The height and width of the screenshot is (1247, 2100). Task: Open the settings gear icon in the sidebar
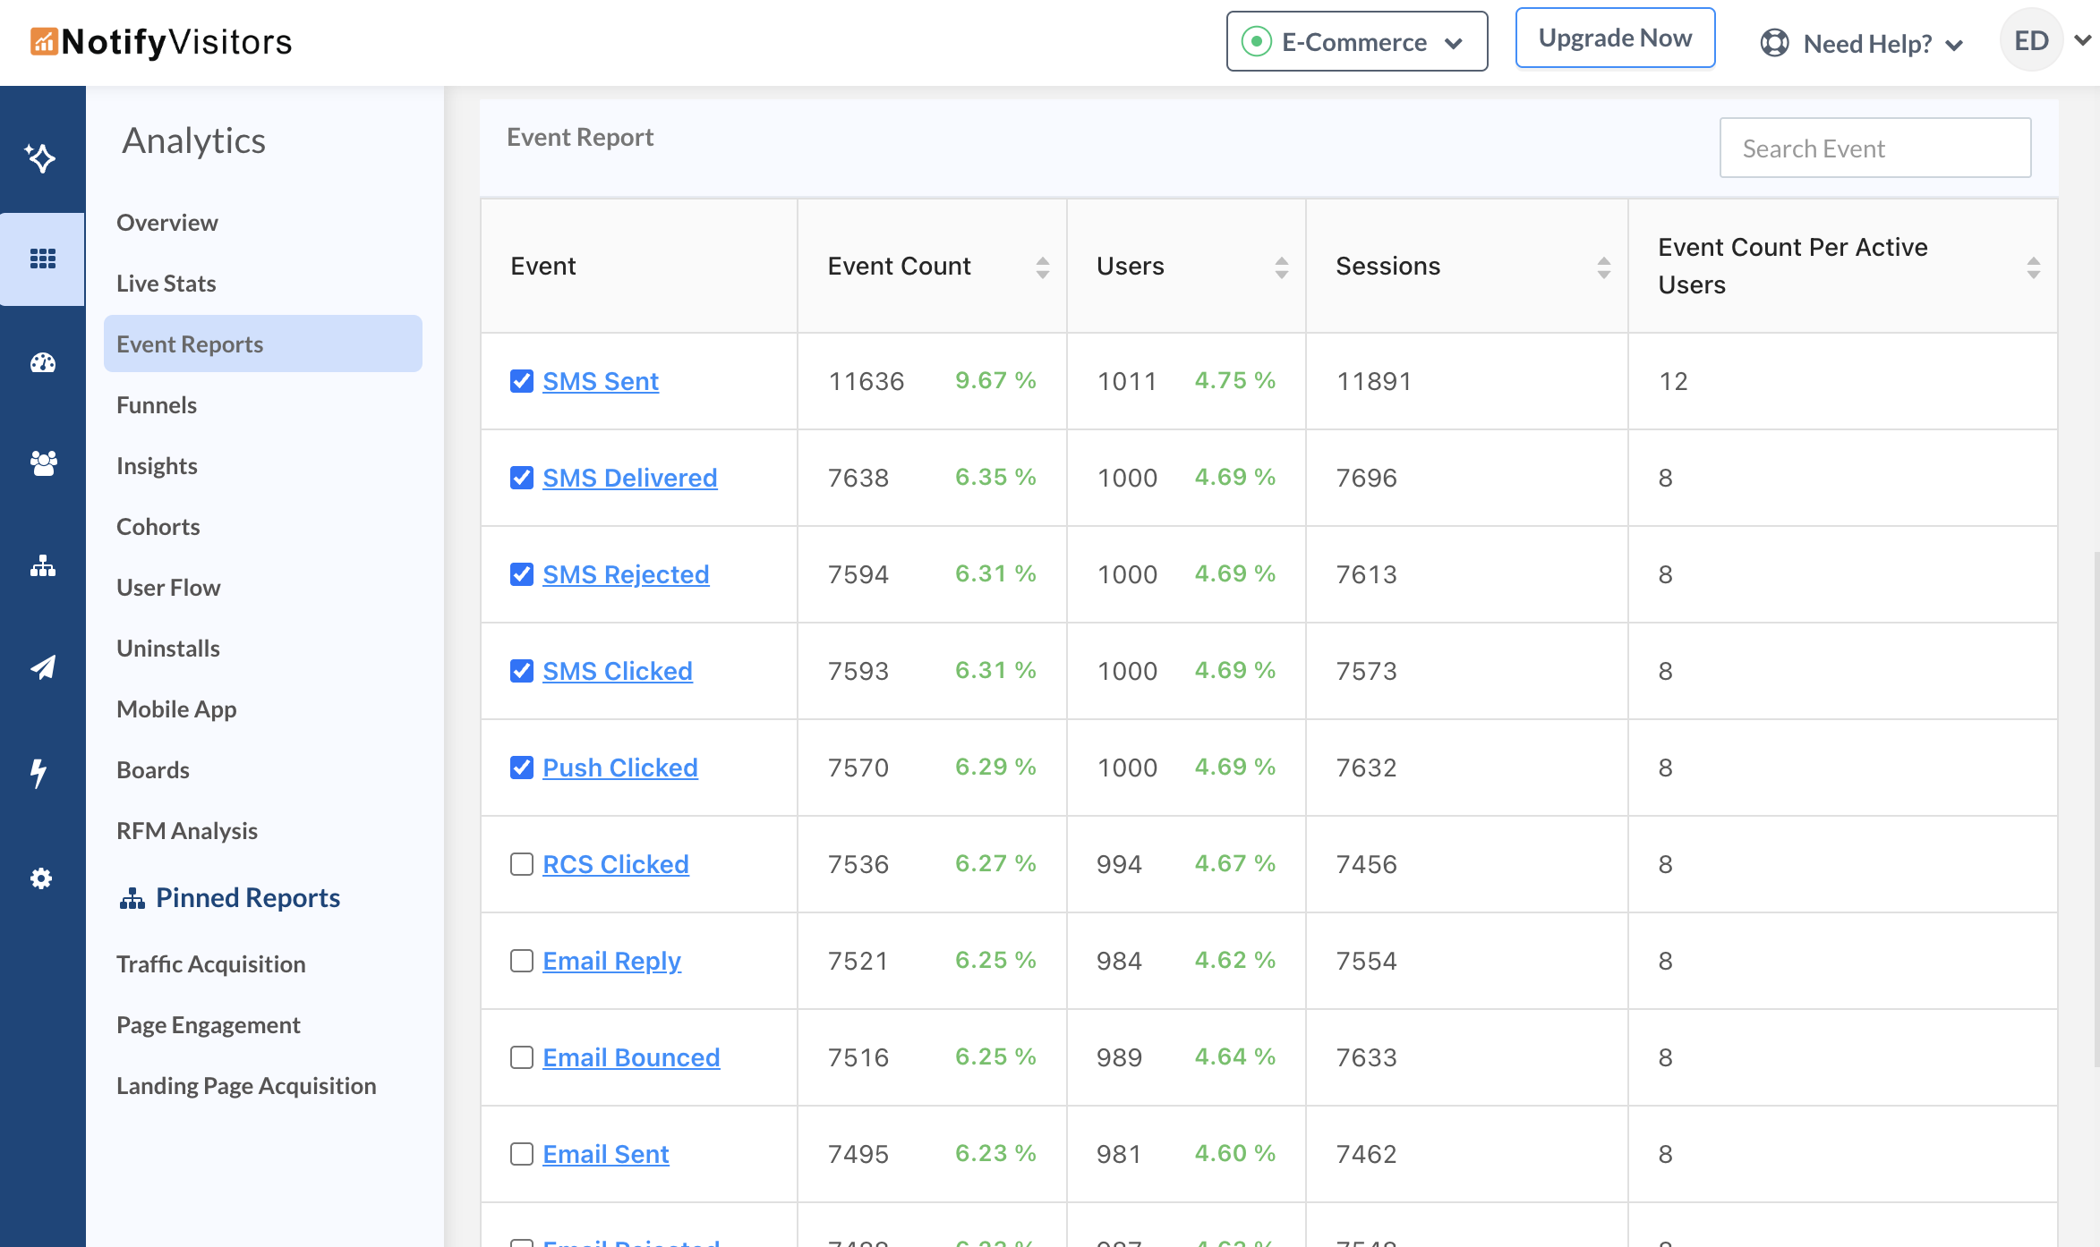[41, 878]
